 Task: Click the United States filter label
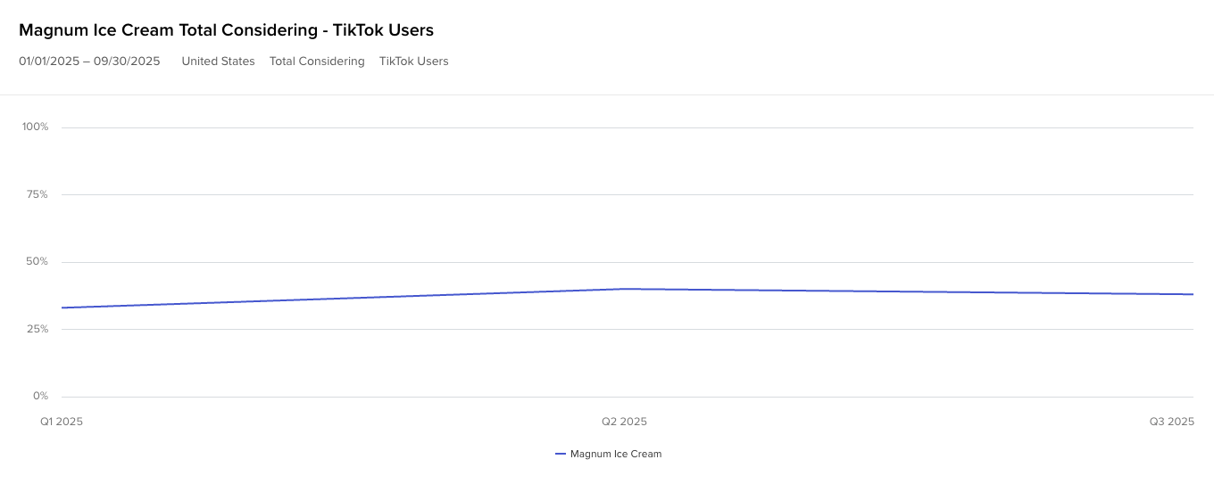[x=218, y=62]
